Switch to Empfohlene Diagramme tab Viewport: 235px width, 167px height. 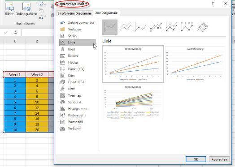pyautogui.click(x=74, y=13)
